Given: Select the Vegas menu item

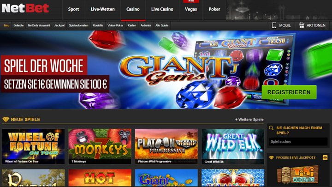Looking at the screenshot, I should click(191, 9).
